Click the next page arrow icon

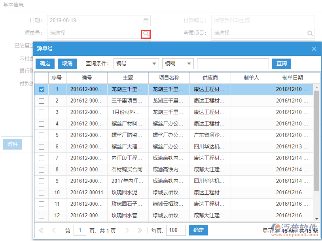point(127,230)
